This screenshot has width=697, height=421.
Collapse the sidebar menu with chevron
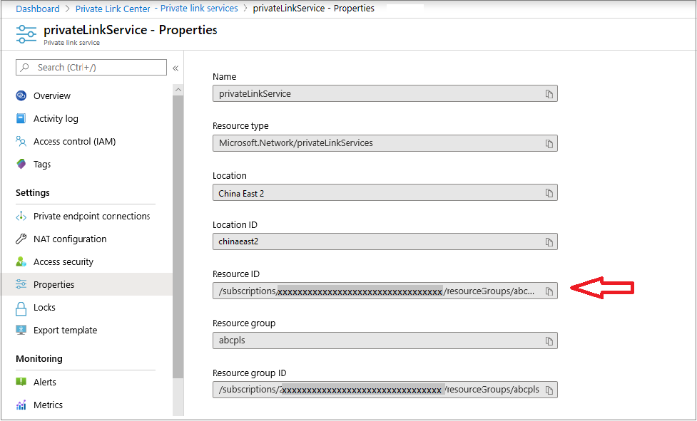click(175, 68)
